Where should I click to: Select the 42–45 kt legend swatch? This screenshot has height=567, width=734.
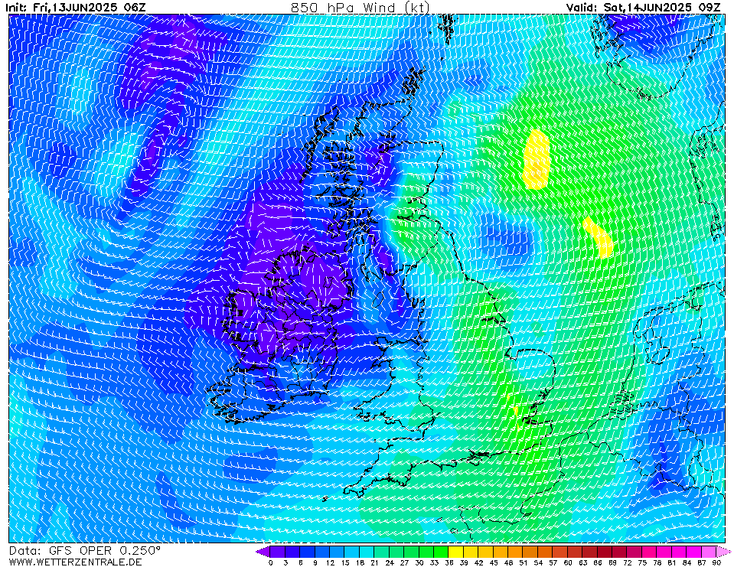[486, 552]
